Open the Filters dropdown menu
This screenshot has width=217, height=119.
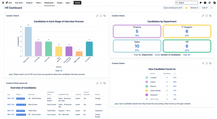[x=39, y=3]
